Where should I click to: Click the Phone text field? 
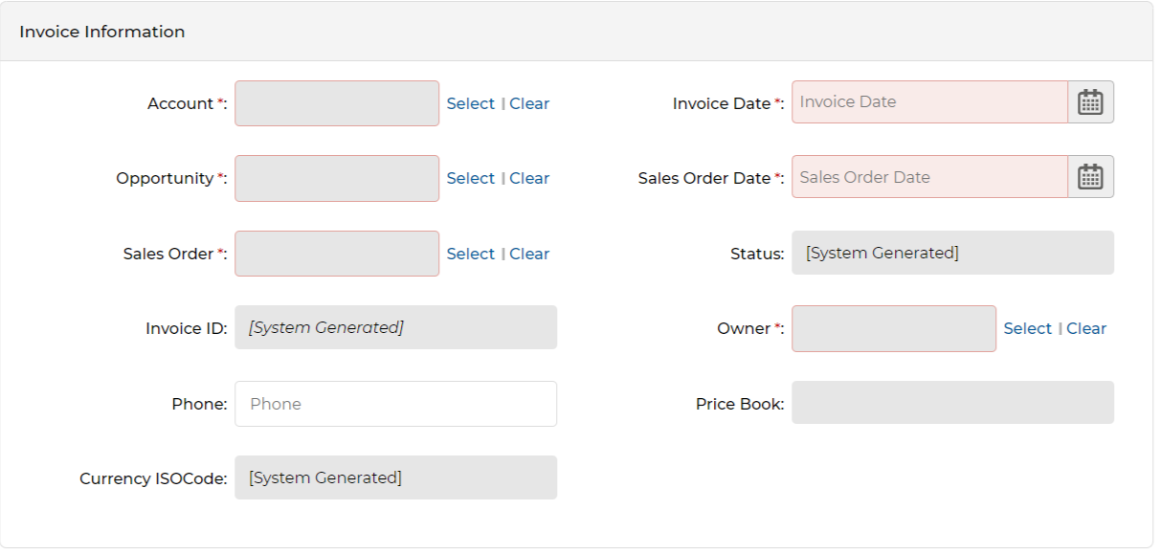pyautogui.click(x=395, y=404)
